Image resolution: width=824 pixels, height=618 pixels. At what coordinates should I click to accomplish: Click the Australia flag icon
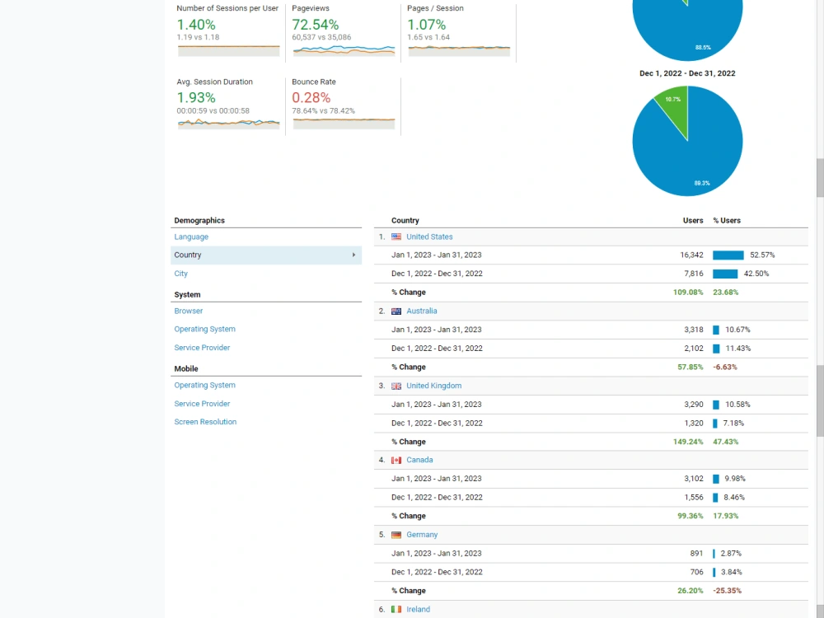[396, 311]
